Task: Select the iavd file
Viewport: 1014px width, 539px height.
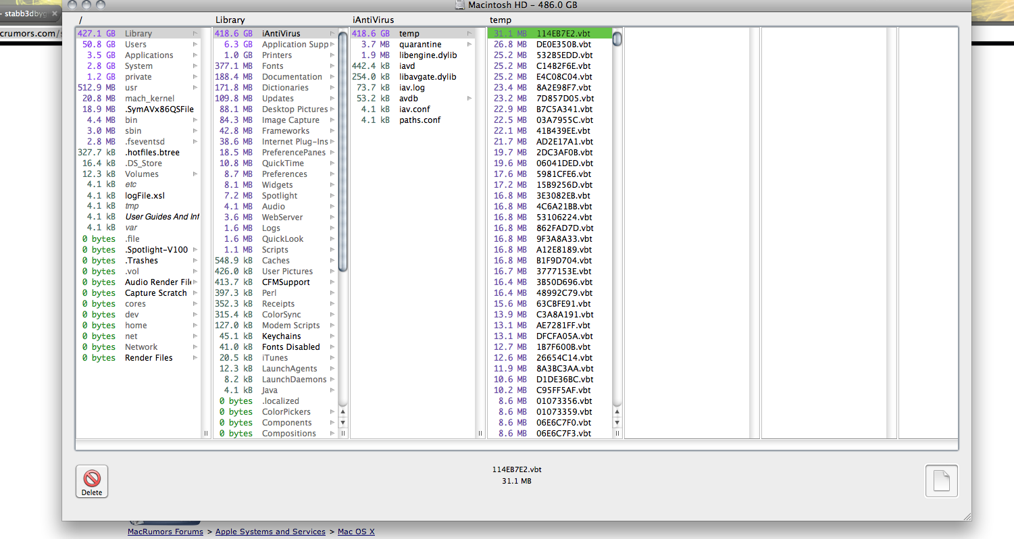Action: [x=413, y=66]
